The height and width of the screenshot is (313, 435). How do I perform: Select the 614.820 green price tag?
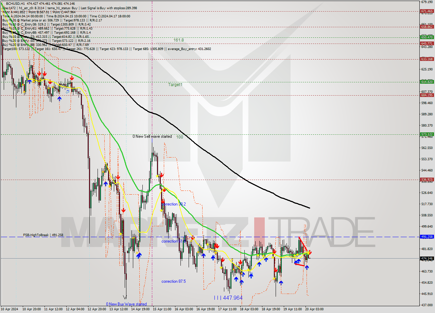pyautogui.click(x=427, y=82)
